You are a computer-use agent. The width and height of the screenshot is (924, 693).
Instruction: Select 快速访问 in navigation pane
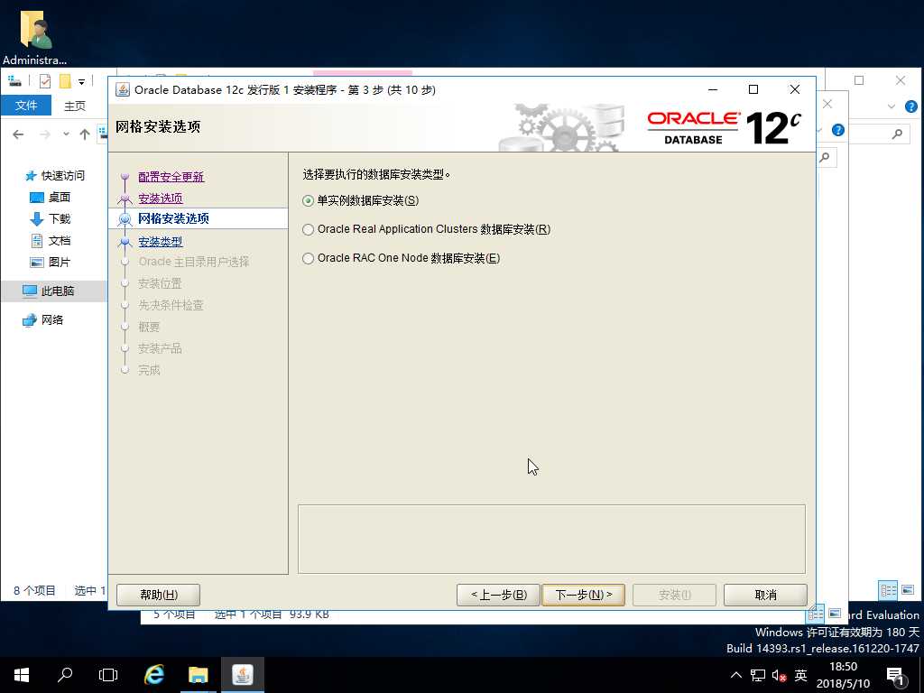pos(55,176)
